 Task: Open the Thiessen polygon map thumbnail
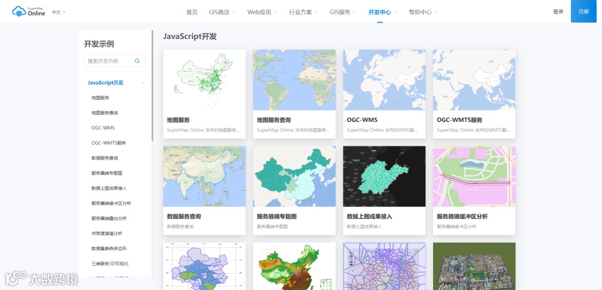pos(384,266)
